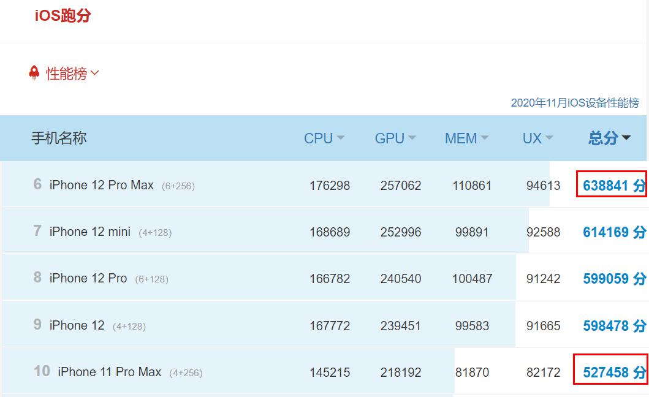Image resolution: width=649 pixels, height=397 pixels.
Task: Expand the 性能榜 ranking dropdown
Action: click(x=72, y=74)
